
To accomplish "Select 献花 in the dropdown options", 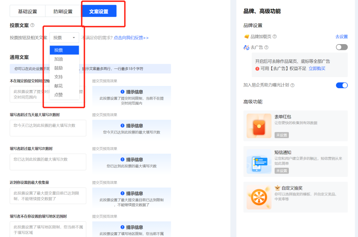I will pyautogui.click(x=59, y=86).
